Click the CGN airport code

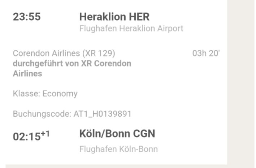click(x=144, y=134)
